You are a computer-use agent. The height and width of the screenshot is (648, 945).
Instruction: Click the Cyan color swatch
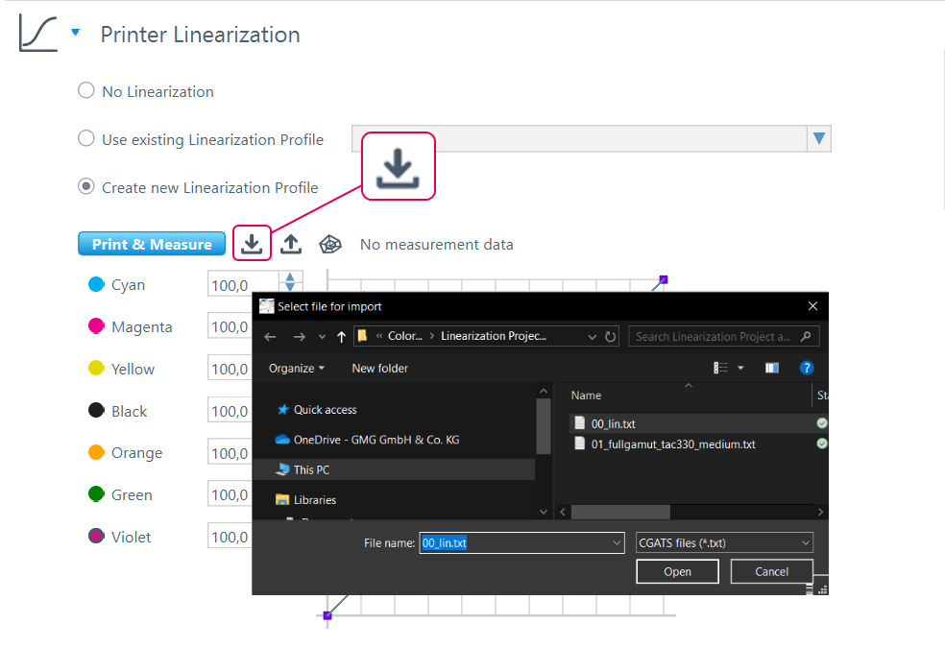tap(94, 284)
